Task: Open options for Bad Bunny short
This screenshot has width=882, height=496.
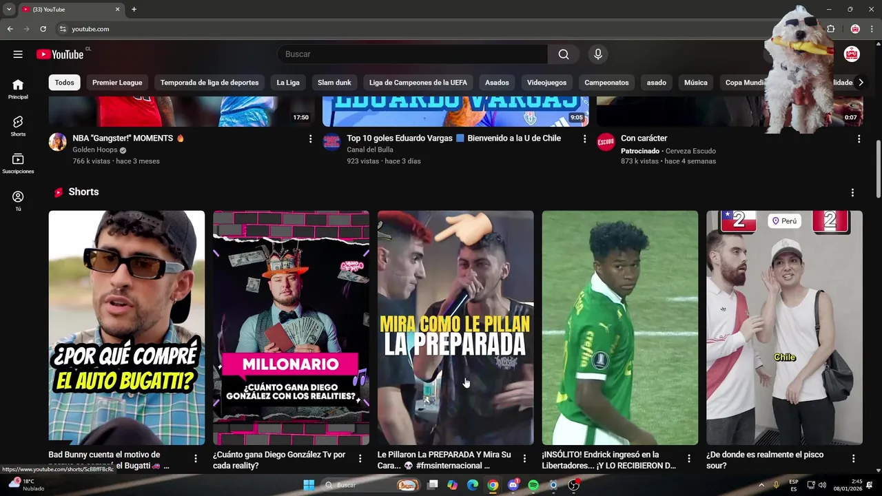Action: (196, 459)
